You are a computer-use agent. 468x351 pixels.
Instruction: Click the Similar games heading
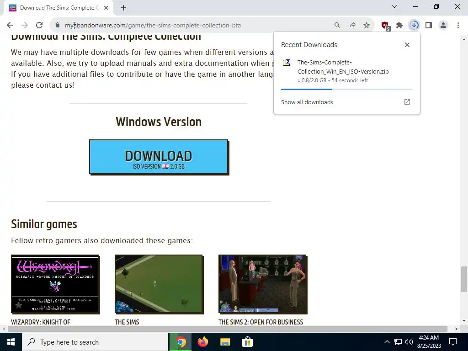(44, 224)
